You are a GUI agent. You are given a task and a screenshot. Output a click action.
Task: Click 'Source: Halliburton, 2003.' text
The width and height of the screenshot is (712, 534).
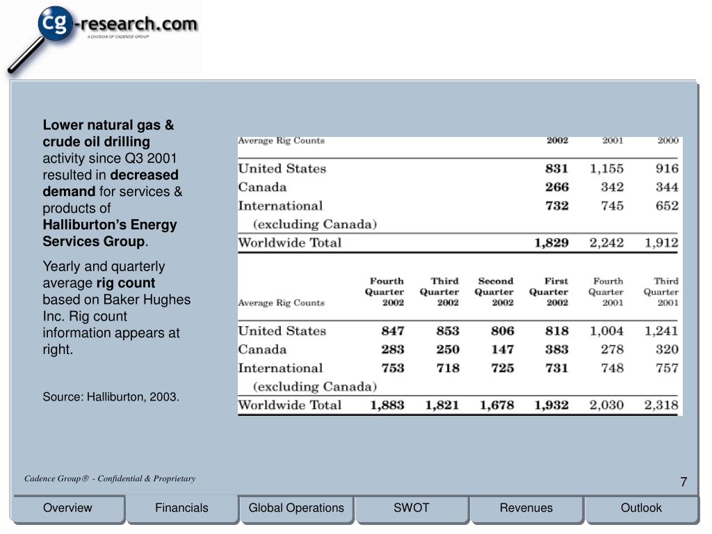[111, 397]
